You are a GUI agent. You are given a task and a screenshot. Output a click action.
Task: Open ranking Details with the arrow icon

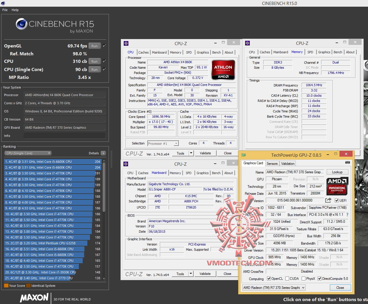[103, 153]
